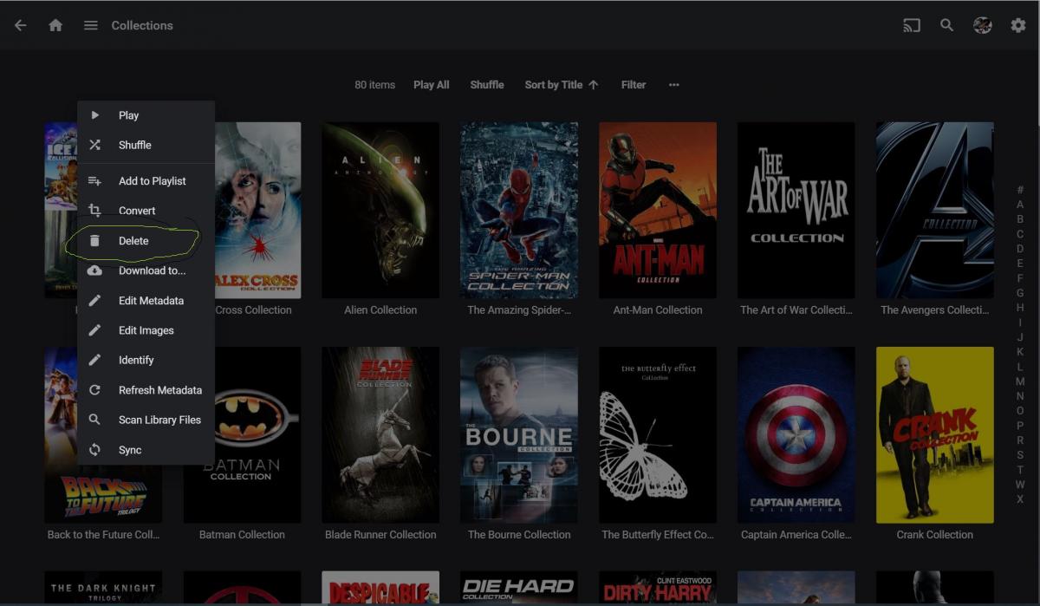This screenshot has height=606, width=1040.
Task: Click the three-dot more options button
Action: click(x=674, y=85)
